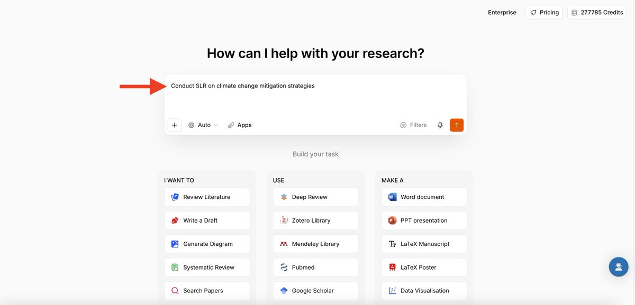This screenshot has height=305, width=635.
Task: Use the Zotero Library source
Action: pos(315,221)
